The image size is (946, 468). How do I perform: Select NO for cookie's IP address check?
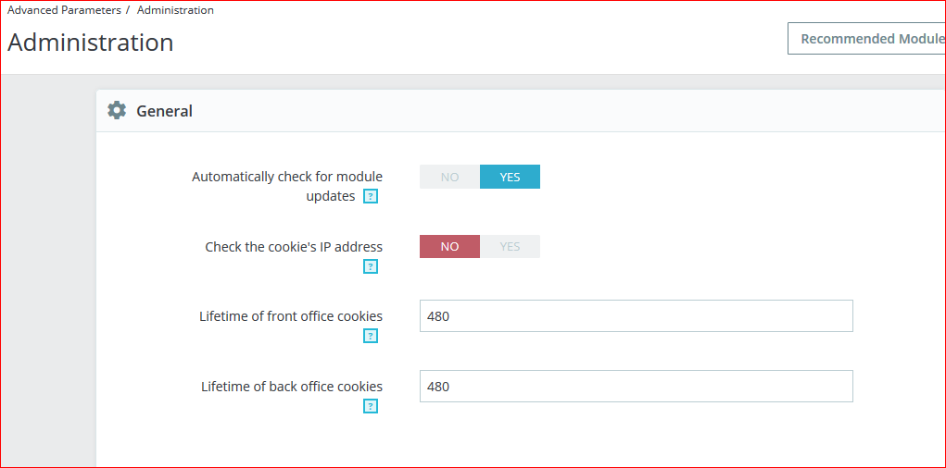coord(449,247)
